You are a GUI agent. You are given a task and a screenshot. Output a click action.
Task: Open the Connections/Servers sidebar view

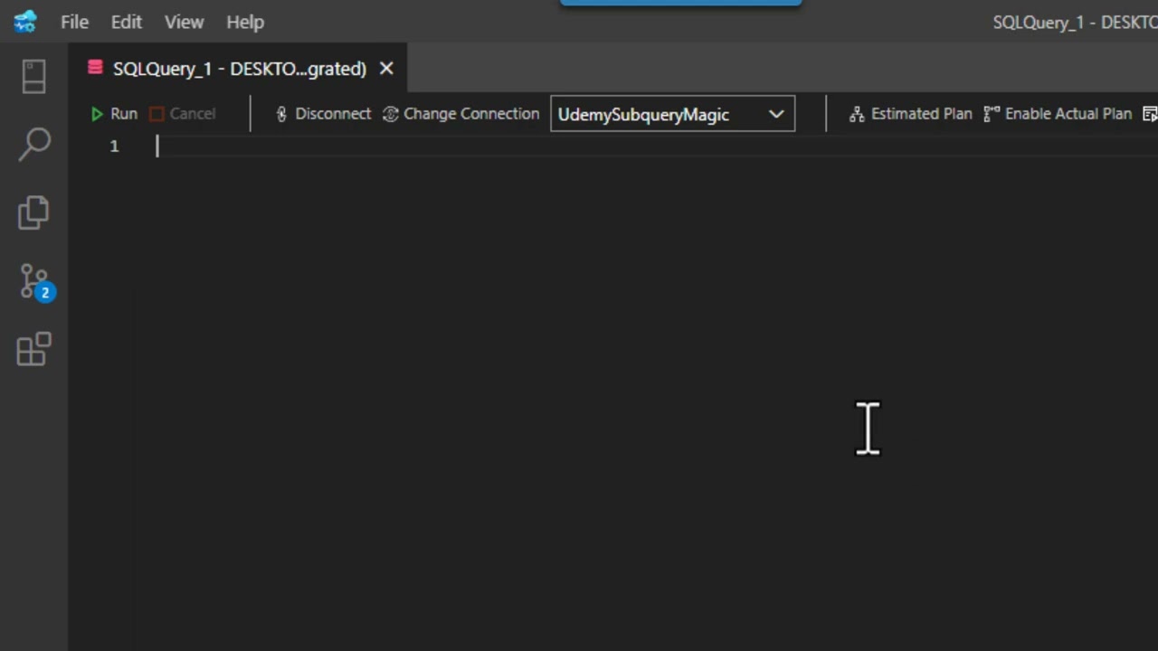tap(33, 76)
